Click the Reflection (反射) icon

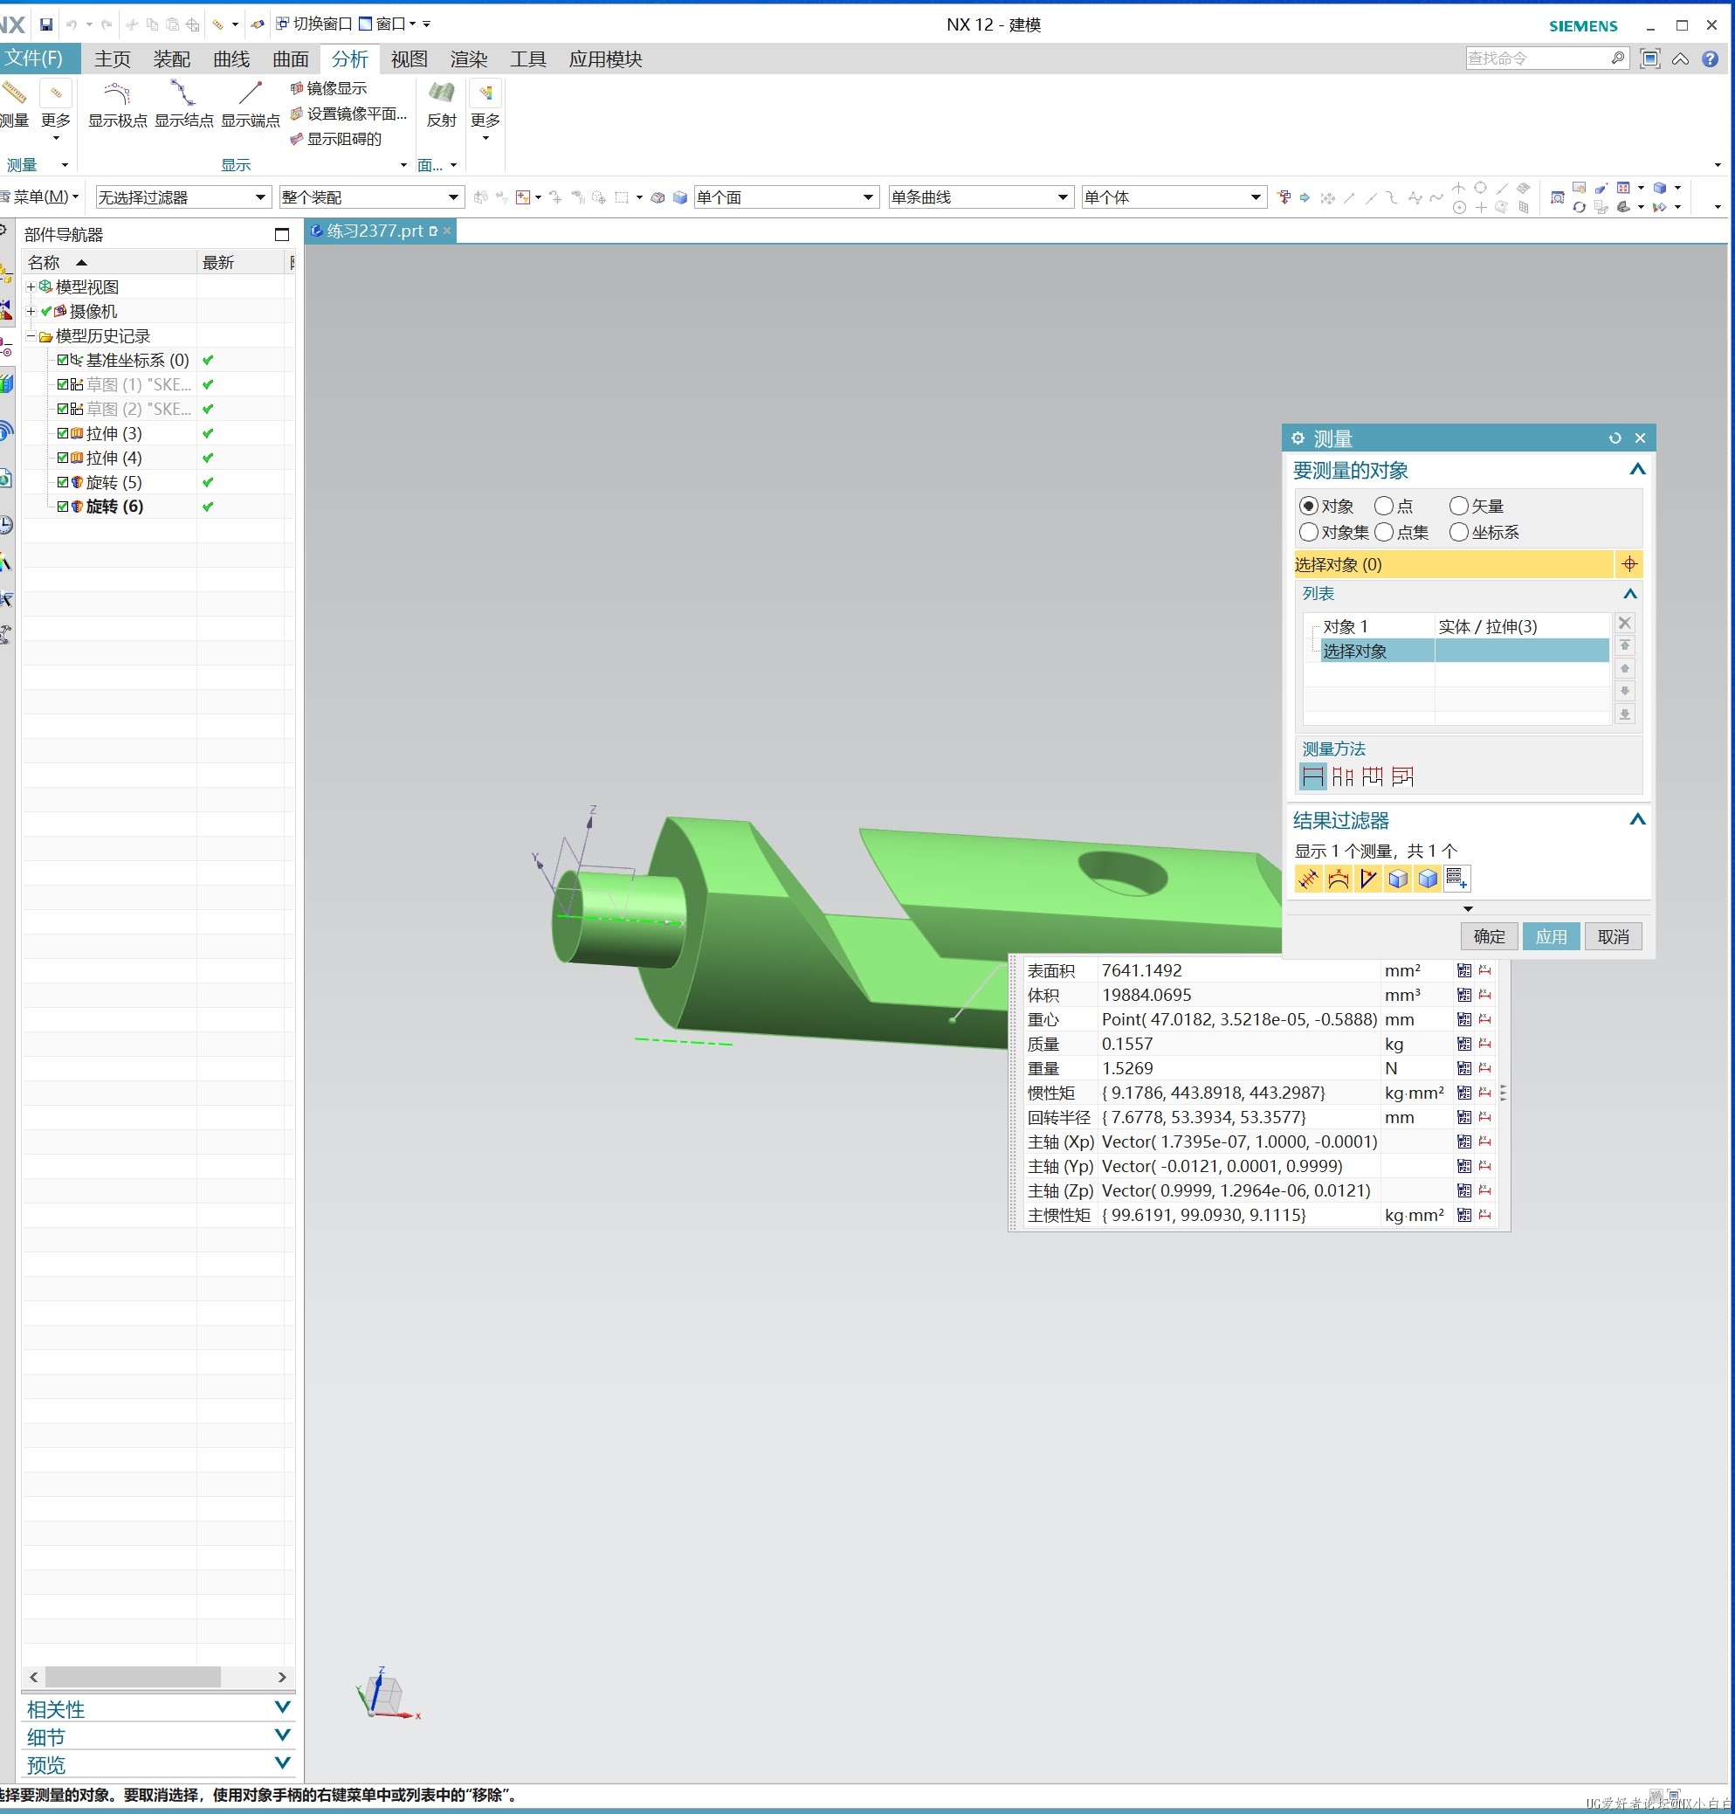point(441,93)
